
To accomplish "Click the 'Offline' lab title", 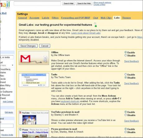I will pyautogui.click(x=55, y=52).
